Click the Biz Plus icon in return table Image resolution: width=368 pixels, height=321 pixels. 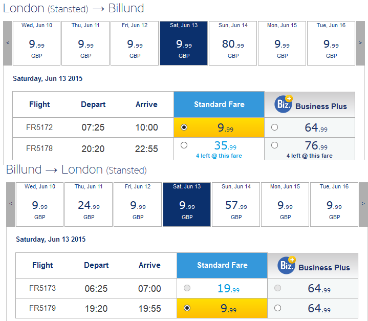point(287,265)
